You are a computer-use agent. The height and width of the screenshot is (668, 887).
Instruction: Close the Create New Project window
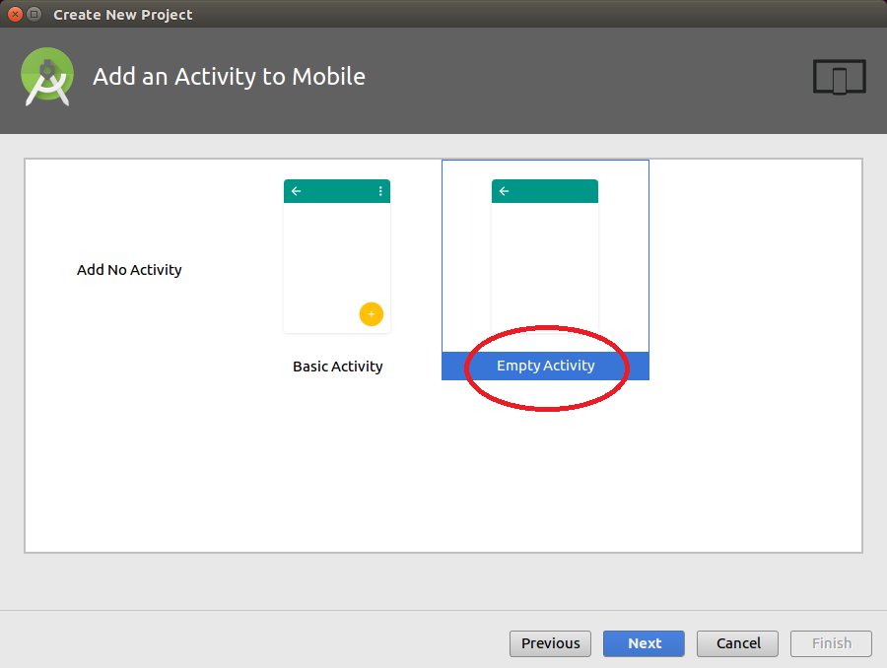15,14
